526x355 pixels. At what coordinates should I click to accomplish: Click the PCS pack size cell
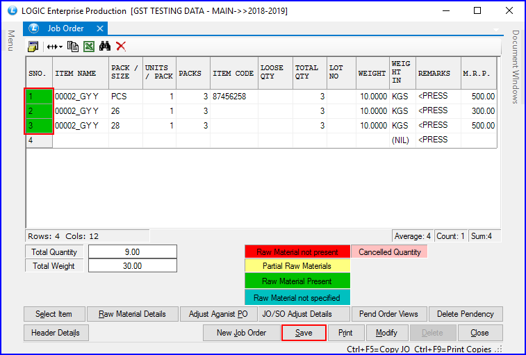126,97
